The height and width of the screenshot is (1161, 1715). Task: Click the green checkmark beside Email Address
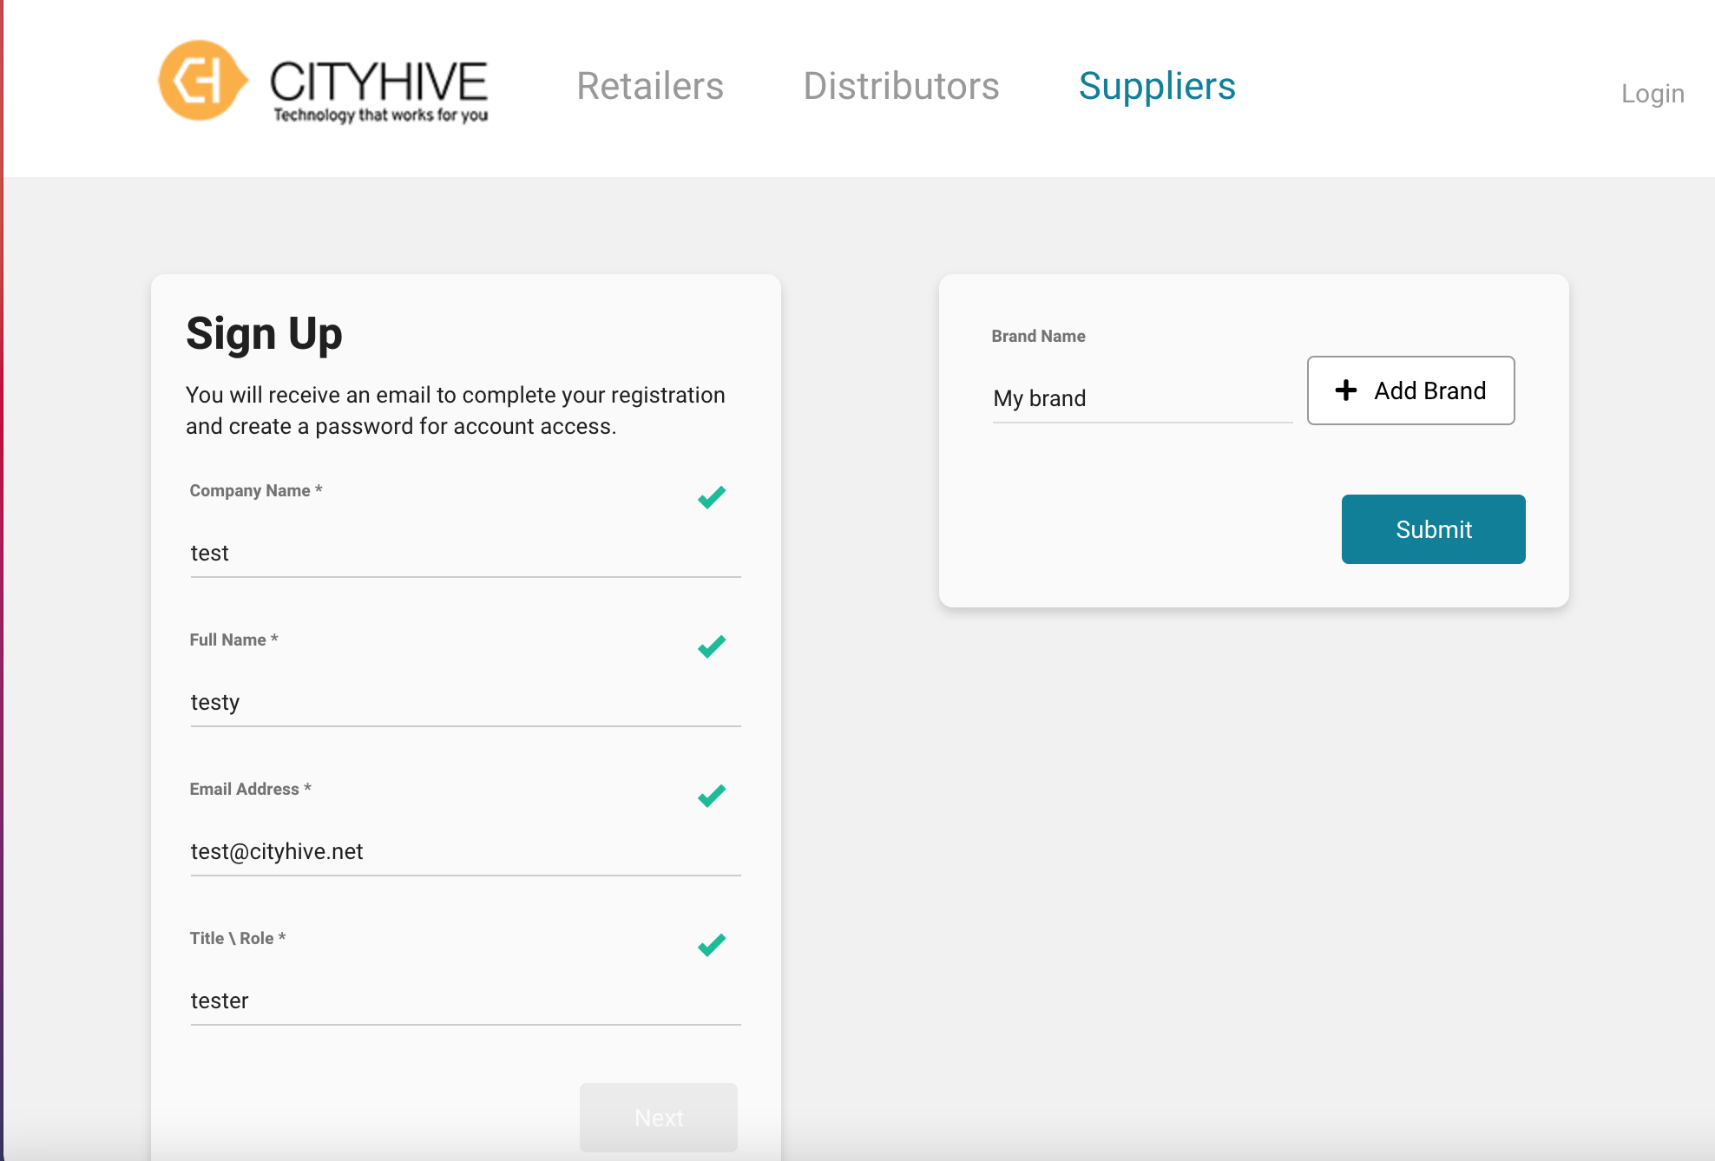coord(712,796)
